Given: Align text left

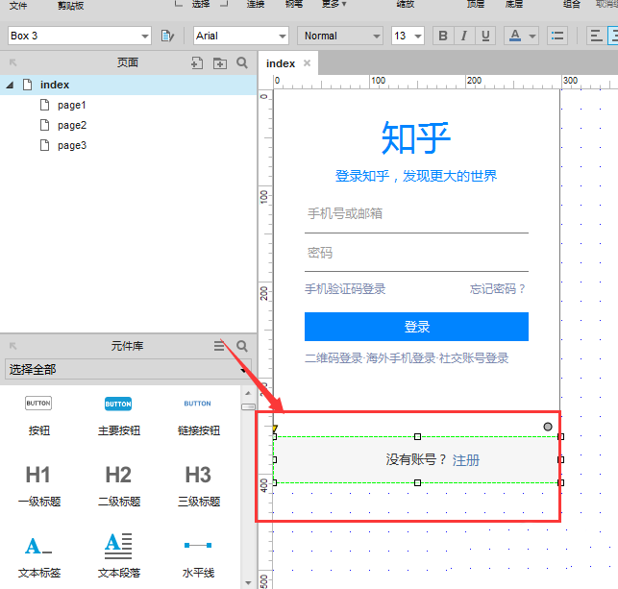Looking at the screenshot, I should tap(596, 36).
